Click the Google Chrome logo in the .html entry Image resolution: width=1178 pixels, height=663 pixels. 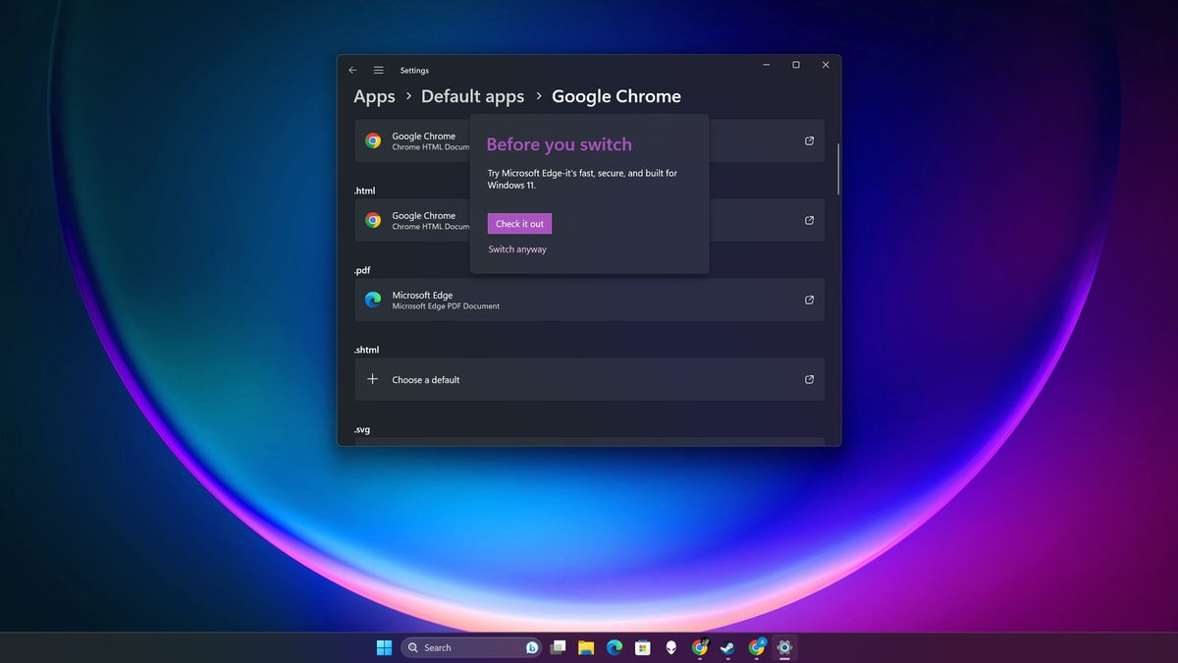(372, 220)
